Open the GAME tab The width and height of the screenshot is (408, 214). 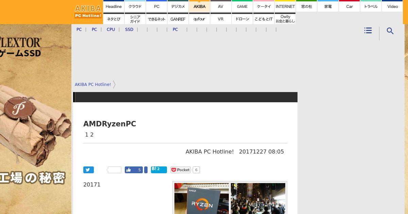(x=242, y=6)
